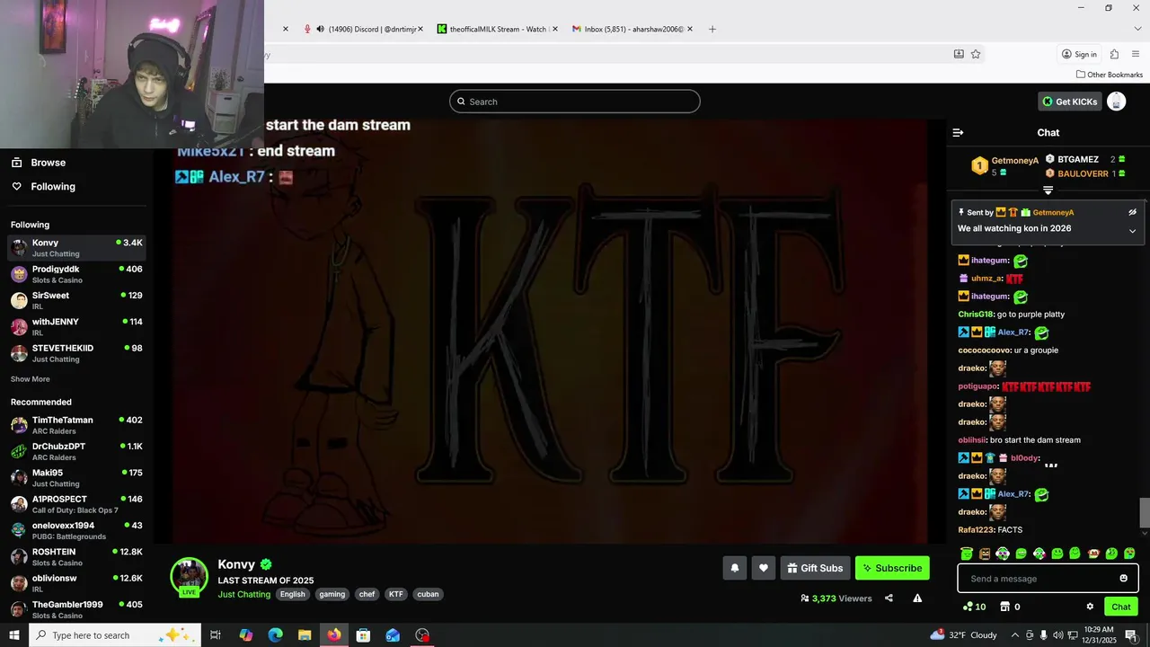Click the Kick search field
Viewport: 1150px width, 647px height.
[575, 102]
